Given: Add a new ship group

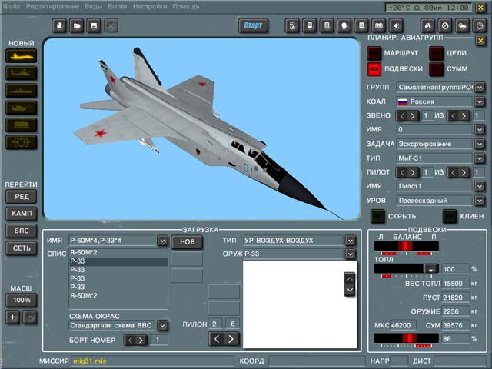Looking at the screenshot, I should (x=22, y=91).
